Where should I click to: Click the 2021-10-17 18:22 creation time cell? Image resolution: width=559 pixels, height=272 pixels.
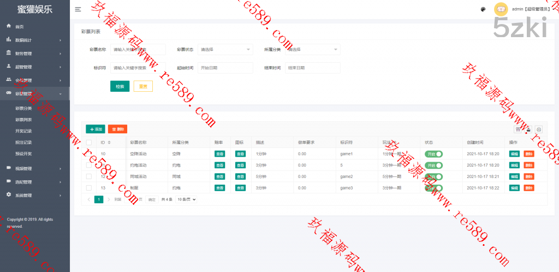[483, 188]
